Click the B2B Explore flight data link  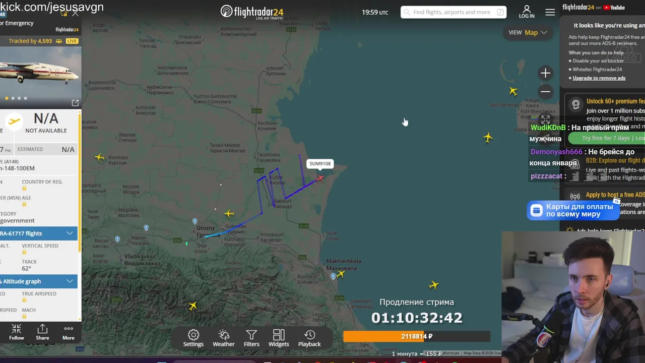(x=615, y=160)
